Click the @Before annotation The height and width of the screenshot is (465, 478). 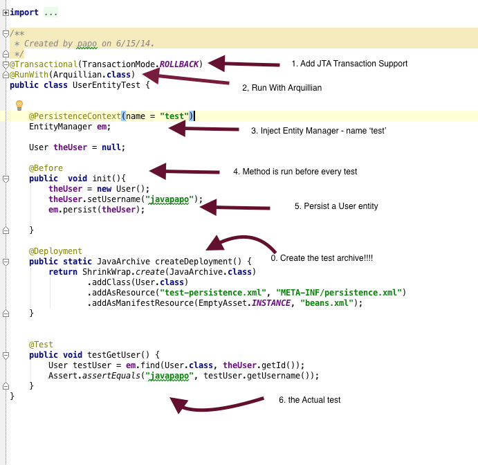coord(46,168)
